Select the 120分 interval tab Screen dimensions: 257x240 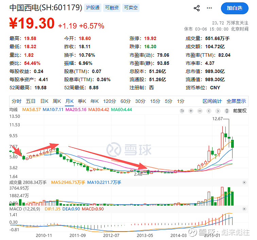tap(109, 101)
